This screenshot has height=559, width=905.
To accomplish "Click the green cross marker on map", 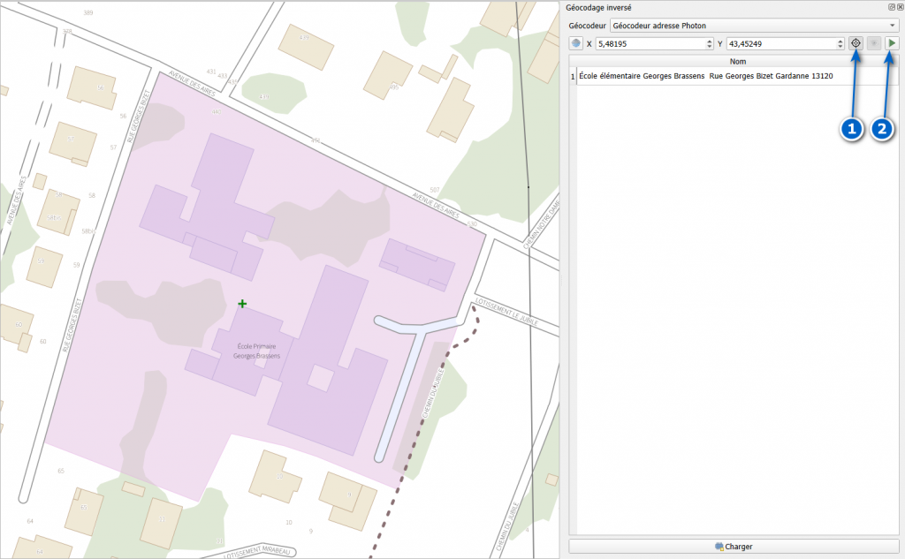I will tap(242, 304).
